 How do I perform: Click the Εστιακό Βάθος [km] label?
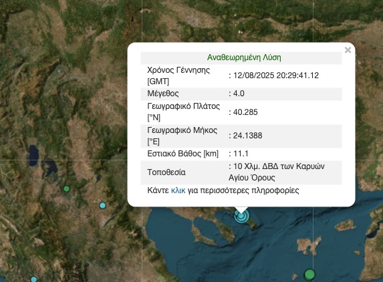(182, 154)
